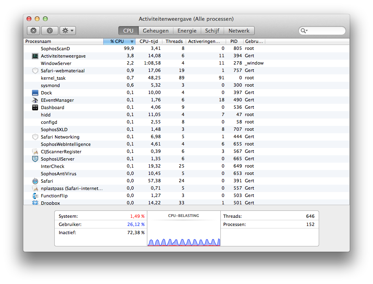Viewport: 373px width, 284px height.
Task: Zoom the window with green button
Action: [x=45, y=19]
